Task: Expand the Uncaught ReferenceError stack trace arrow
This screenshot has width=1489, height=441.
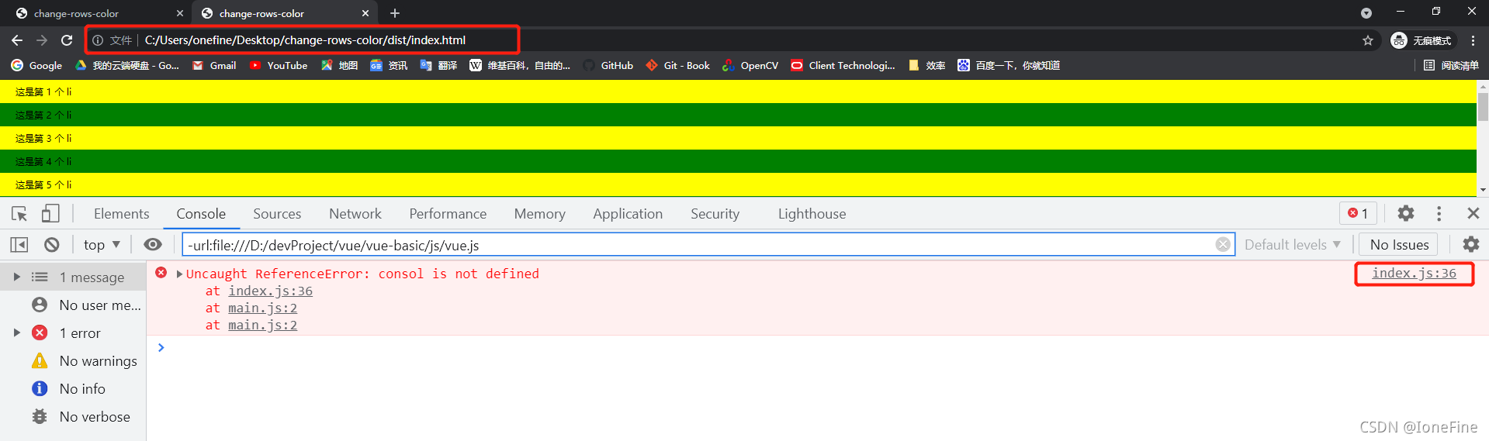Action: point(179,274)
